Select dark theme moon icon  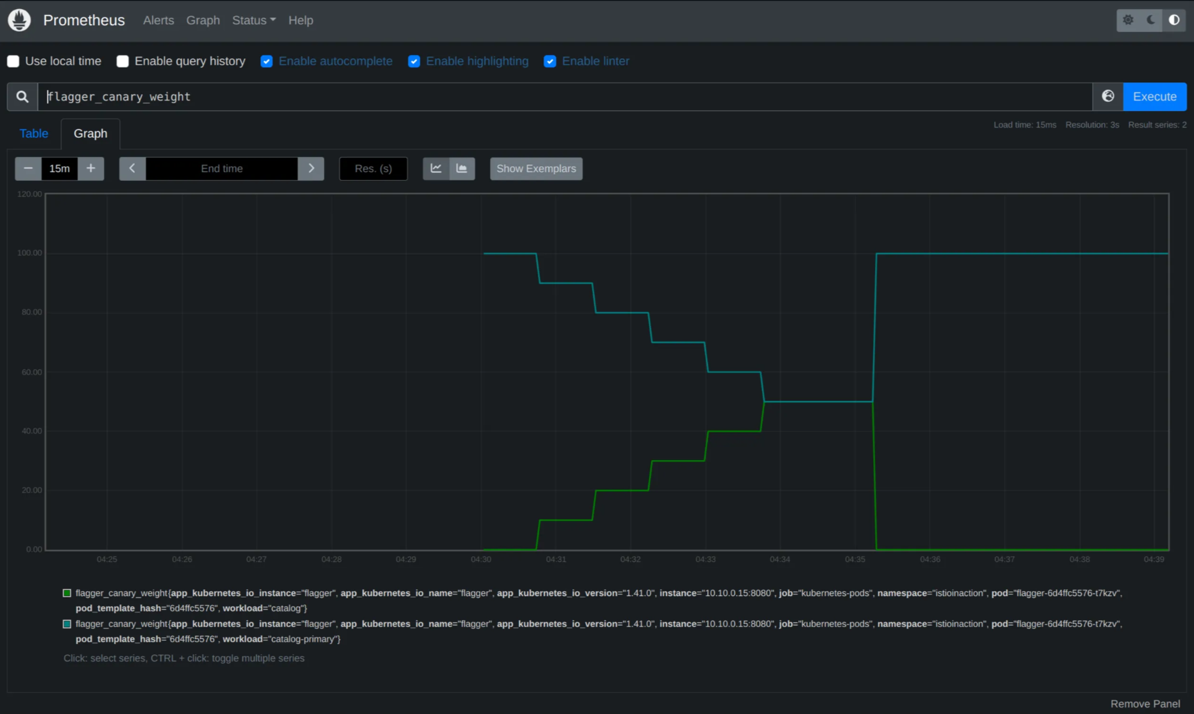coord(1151,20)
